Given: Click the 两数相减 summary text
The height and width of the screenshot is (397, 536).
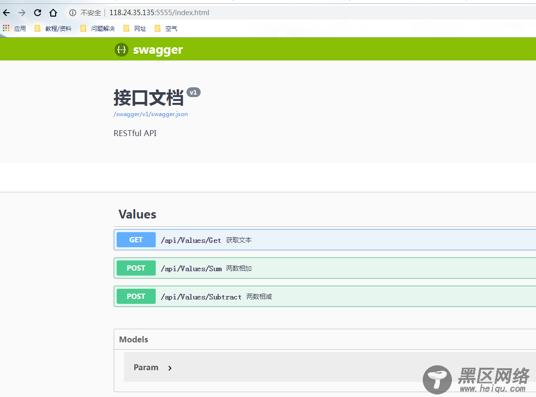Looking at the screenshot, I should pyautogui.click(x=259, y=297).
